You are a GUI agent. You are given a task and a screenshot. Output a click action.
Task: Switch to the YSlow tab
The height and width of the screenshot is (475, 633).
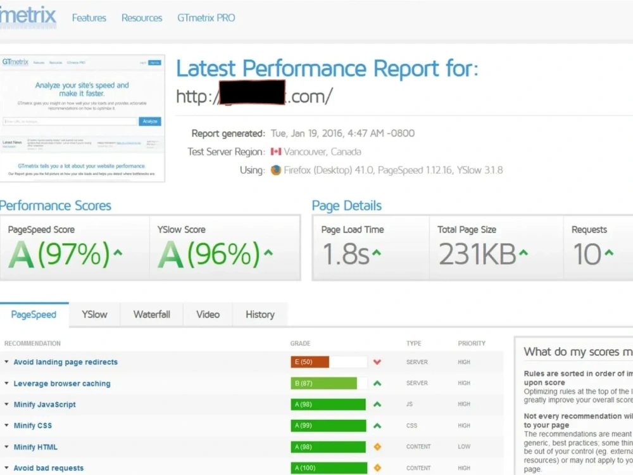click(94, 315)
